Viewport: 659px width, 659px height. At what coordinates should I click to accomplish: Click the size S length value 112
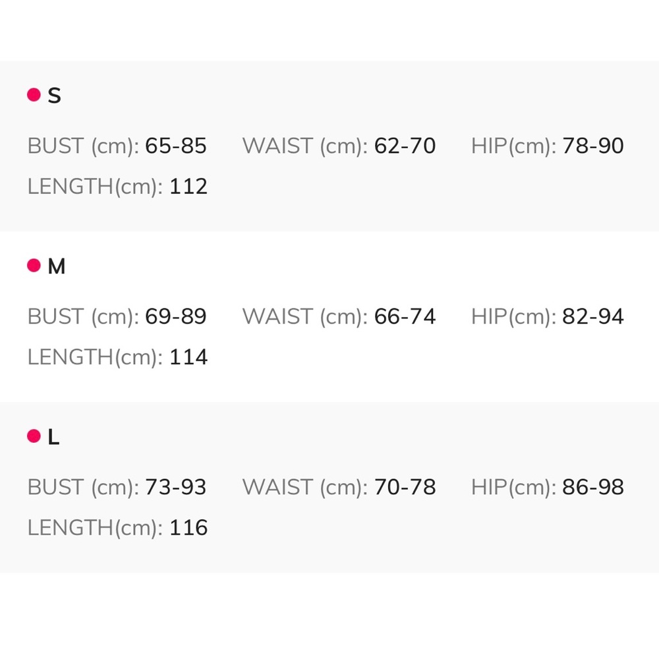click(188, 186)
